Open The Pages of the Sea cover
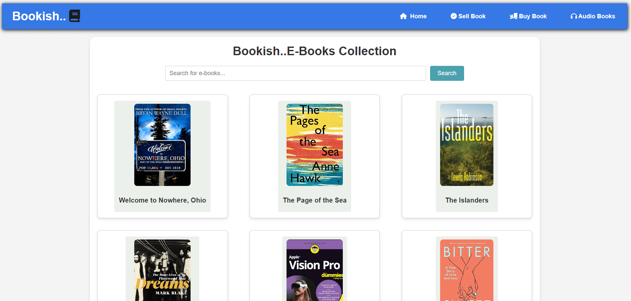 [315, 145]
